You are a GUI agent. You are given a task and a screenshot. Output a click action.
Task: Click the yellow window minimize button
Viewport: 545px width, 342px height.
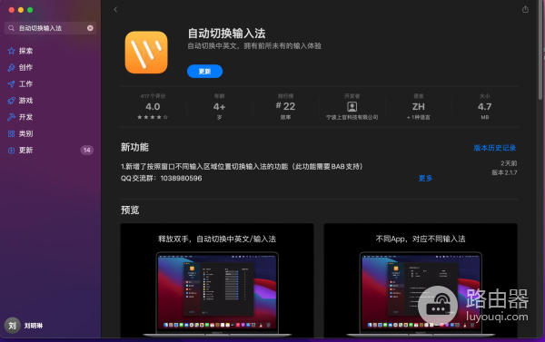pyautogui.click(x=21, y=10)
